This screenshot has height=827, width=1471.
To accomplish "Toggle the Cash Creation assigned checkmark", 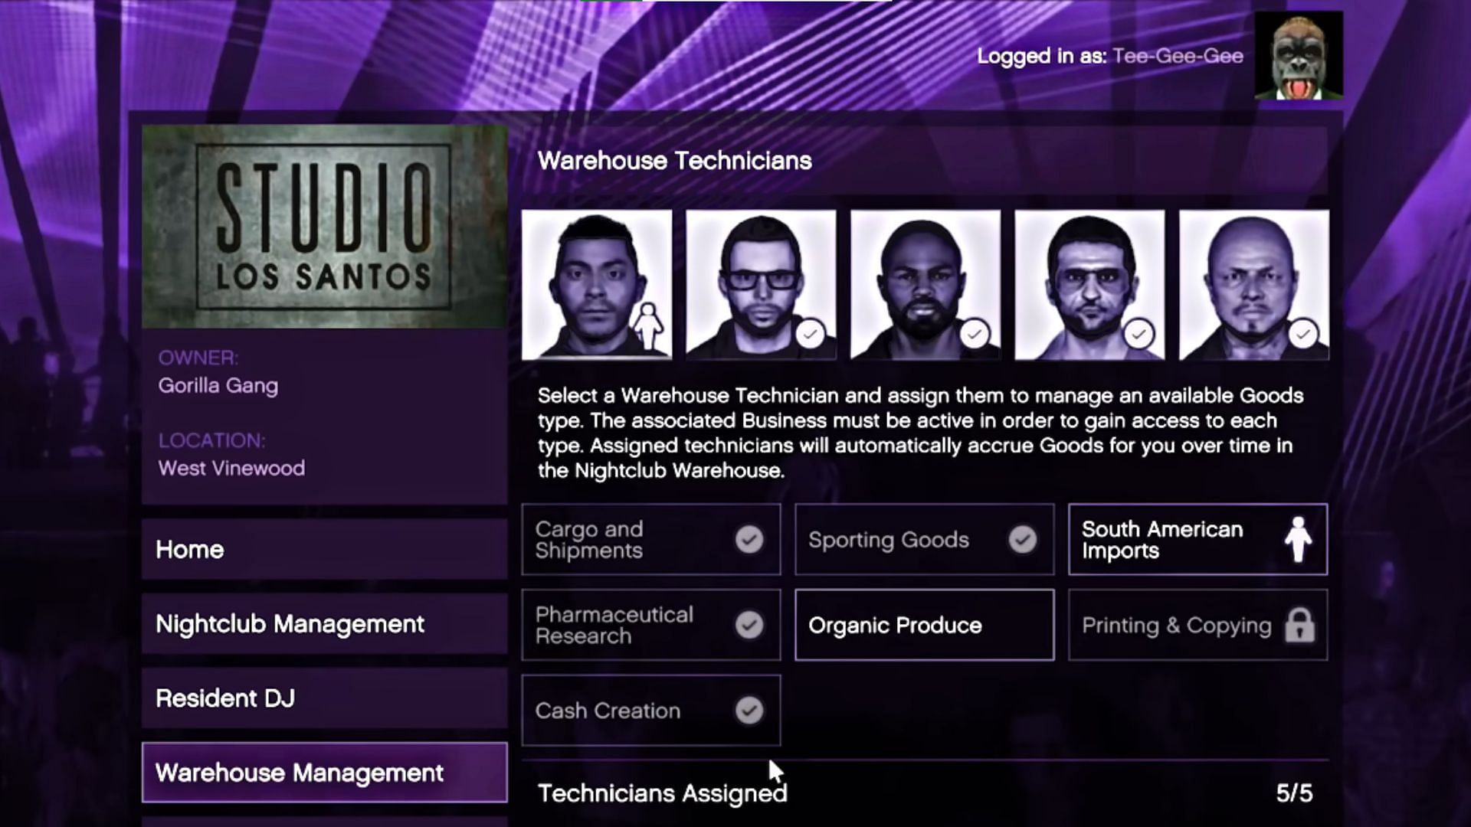I will click(749, 711).
